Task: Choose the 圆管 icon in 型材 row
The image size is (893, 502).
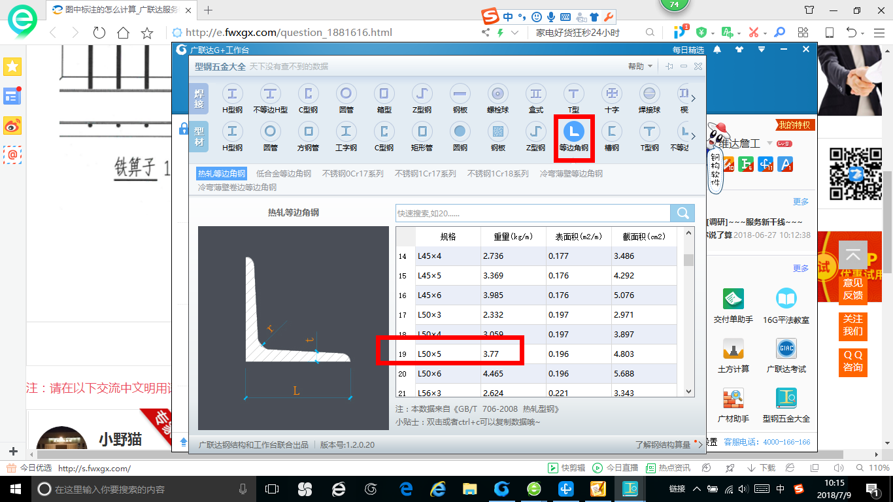Action: 270,131
